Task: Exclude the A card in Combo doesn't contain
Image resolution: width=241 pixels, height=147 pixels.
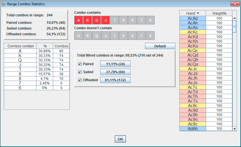Action: click(79, 36)
